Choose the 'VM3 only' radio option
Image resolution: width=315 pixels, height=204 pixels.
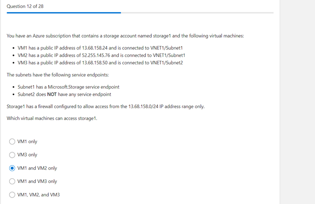[12, 155]
